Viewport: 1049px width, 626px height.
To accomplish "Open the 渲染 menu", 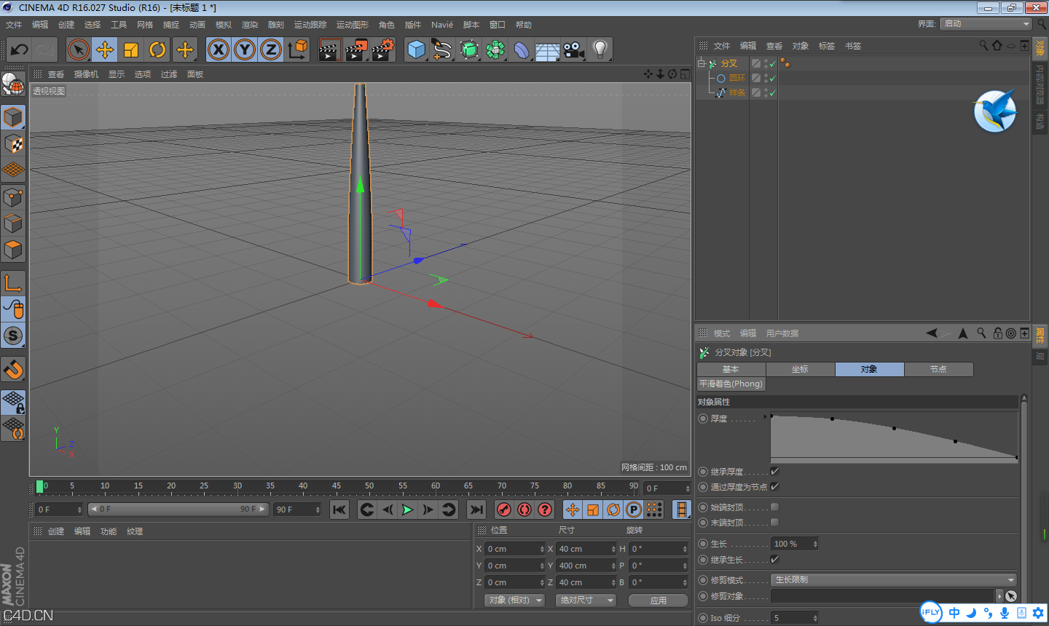I will click(249, 25).
